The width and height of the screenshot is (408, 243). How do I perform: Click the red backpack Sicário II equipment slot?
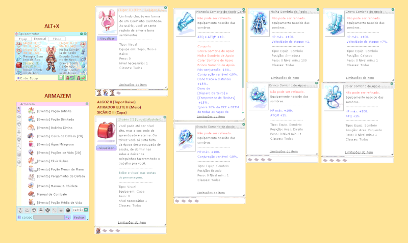click(x=19, y=65)
